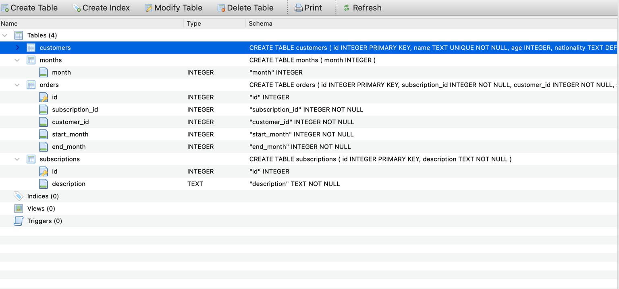Screen dimensions: 619x289
Task: Click the orders id primary key icon
Action: click(44, 97)
